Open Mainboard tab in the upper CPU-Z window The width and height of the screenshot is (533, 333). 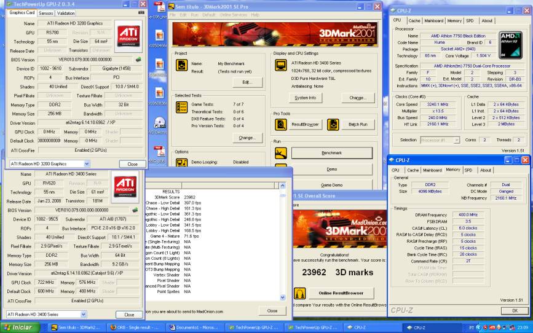[x=434, y=21]
